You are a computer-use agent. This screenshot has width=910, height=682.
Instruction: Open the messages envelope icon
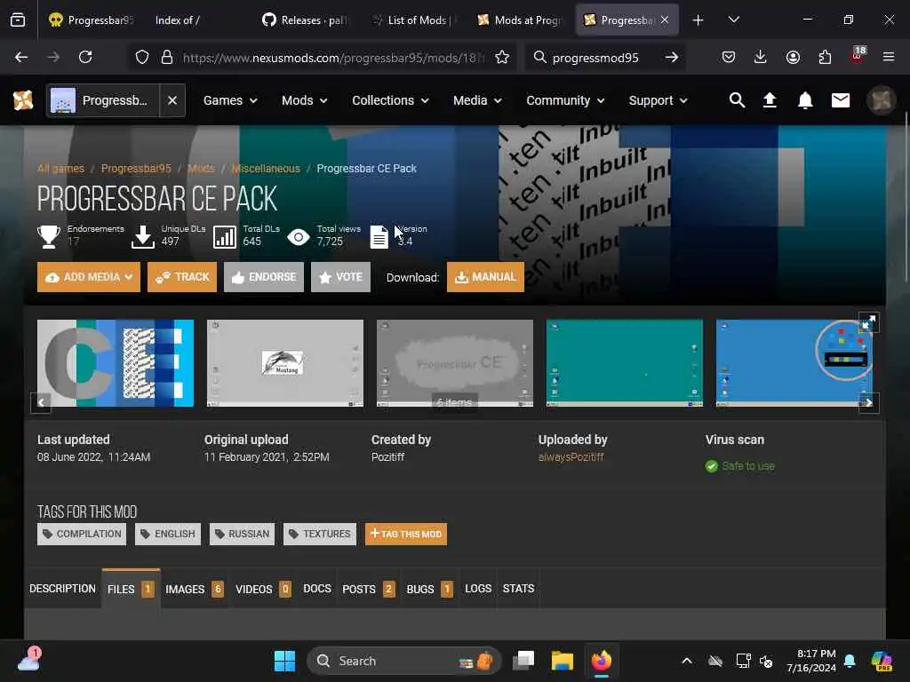[x=841, y=100]
